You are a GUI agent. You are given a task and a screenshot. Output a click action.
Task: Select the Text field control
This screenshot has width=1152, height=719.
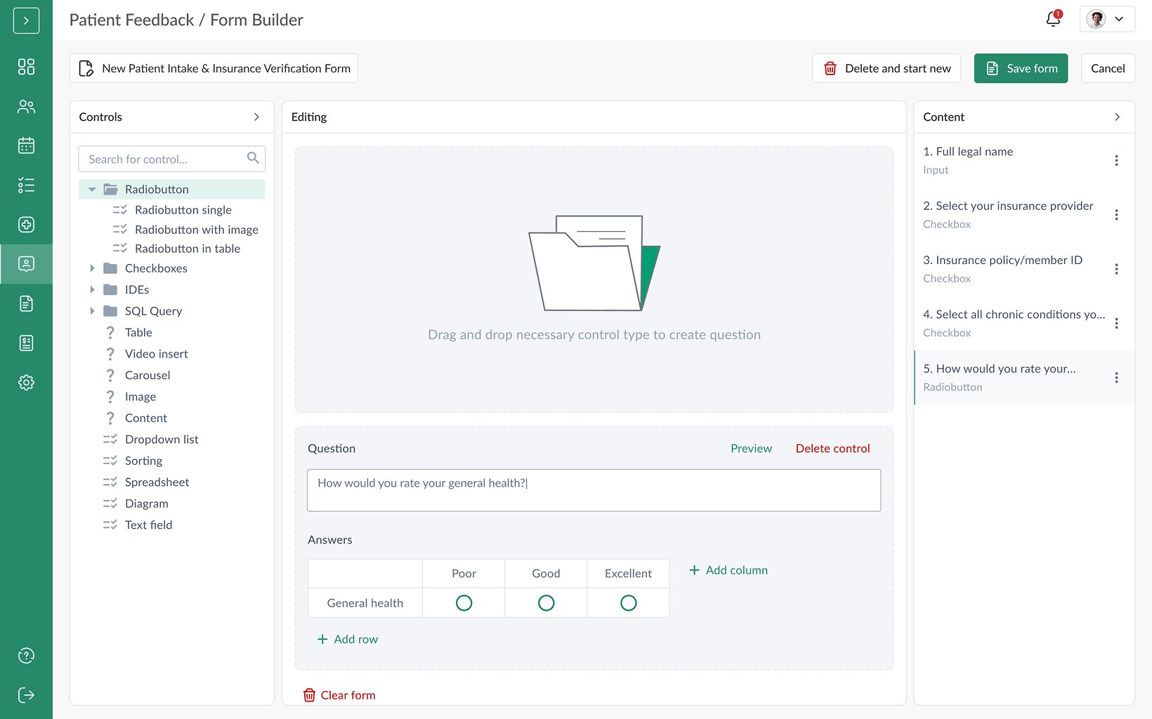pos(148,525)
